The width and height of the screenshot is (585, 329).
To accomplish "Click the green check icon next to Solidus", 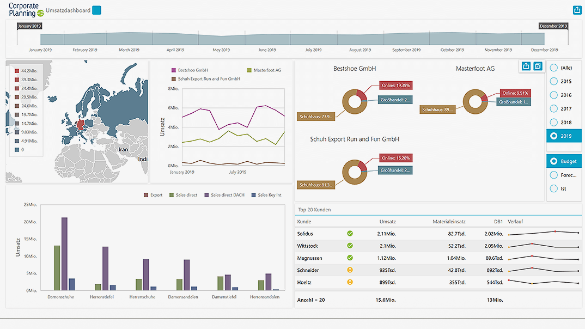I will click(x=350, y=233).
